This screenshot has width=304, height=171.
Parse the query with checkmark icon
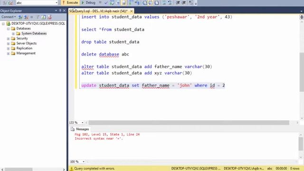(106, 3)
